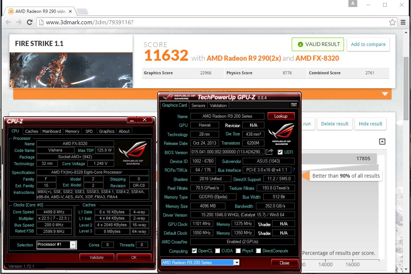Click the AMD CrossFire Enabled (2 GPUs) field
The height and width of the screenshot is (274, 411).
pos(242,242)
